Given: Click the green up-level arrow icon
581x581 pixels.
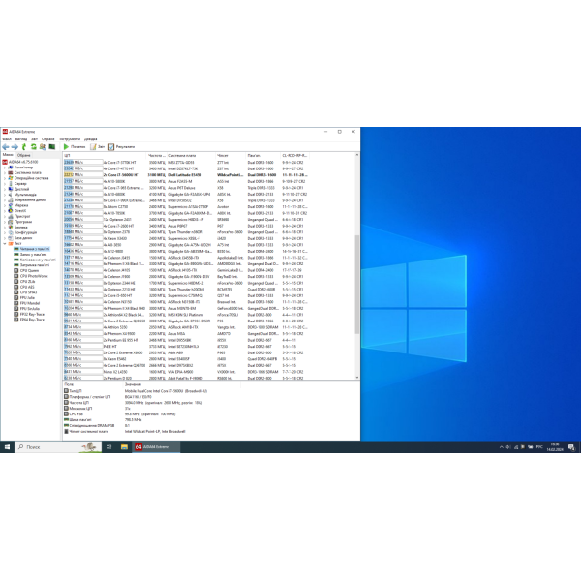Looking at the screenshot, I should click(24, 147).
